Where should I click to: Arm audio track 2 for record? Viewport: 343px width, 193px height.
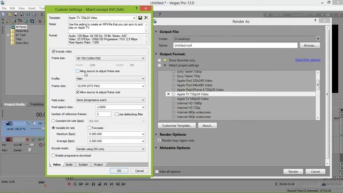(x=27, y=139)
